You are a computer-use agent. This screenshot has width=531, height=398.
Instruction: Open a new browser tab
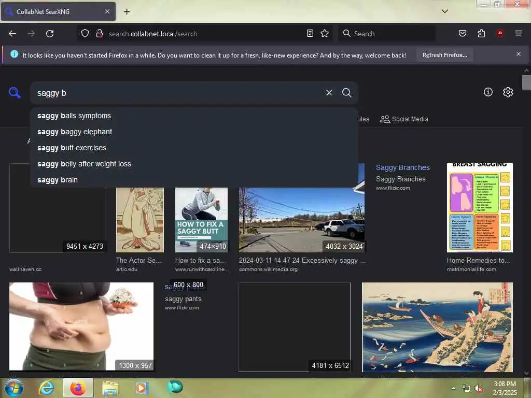tap(127, 12)
